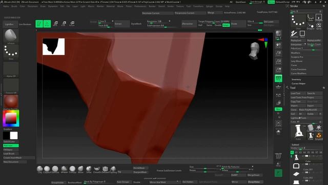Choose Rect stroke in Stroke palette
Viewport: 328px width, 185px height.
pos(302,34)
